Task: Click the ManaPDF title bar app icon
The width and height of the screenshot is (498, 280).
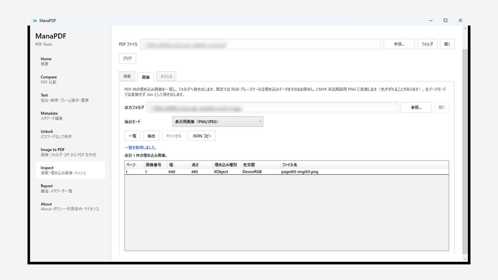Action: tap(35, 20)
